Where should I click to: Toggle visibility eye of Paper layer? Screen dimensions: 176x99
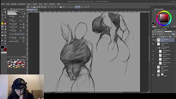click(153, 75)
